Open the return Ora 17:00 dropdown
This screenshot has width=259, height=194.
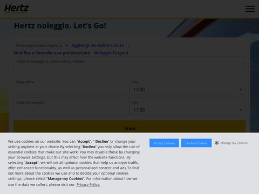(x=188, y=106)
